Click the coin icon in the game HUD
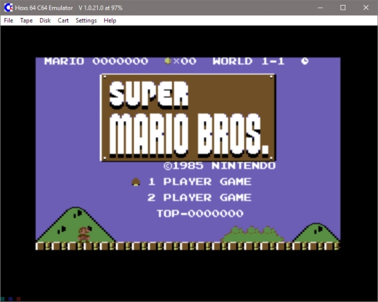 pyautogui.click(x=168, y=61)
